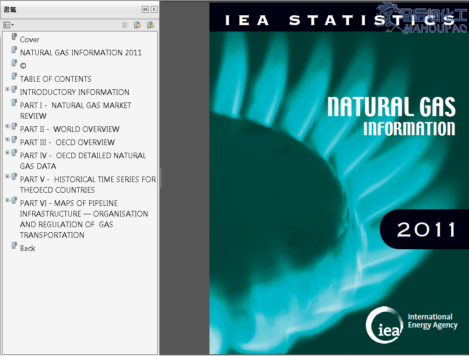Click the bookmark icon beside PART VI

14,201
